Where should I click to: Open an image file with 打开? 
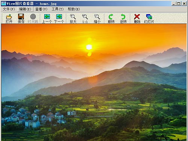point(9,18)
